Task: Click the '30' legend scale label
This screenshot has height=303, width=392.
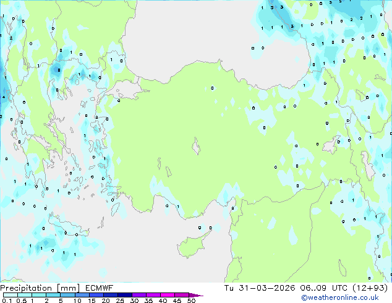Action: pos(134,301)
